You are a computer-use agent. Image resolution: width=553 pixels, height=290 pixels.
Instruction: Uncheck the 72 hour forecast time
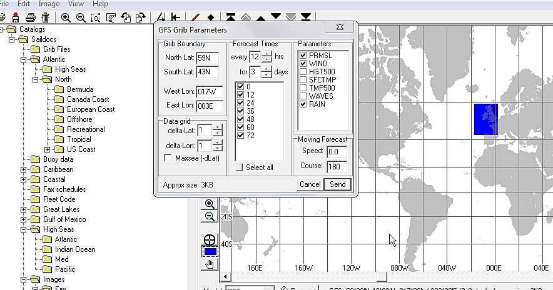(240, 135)
